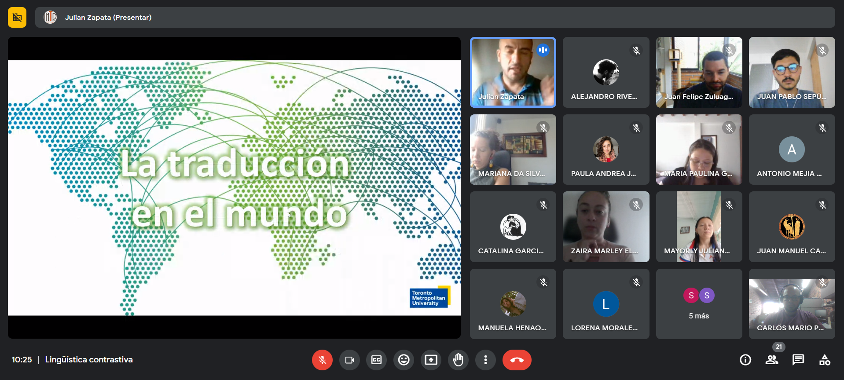Select CARLOS MARIO P... video tile
Image resolution: width=844 pixels, height=380 pixels.
[x=792, y=304]
